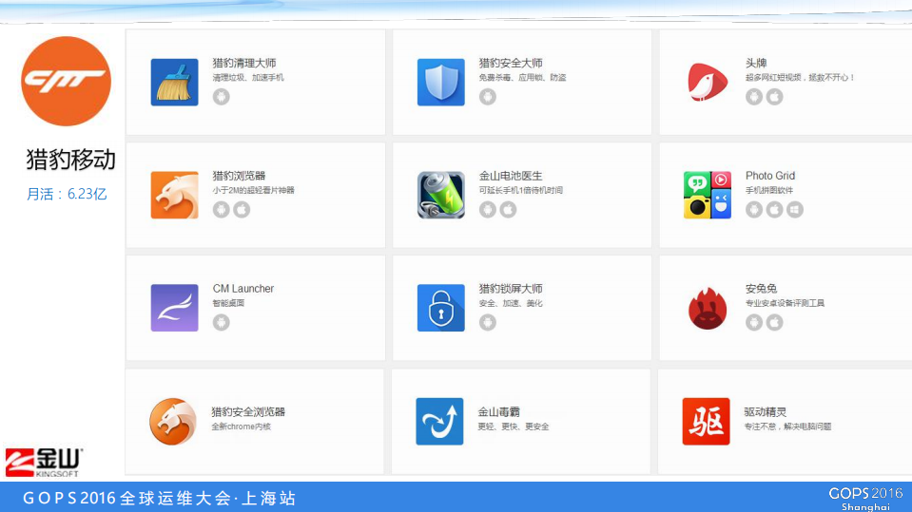Open the 金山毒霸 title link
912x512 pixels.
pos(499,412)
